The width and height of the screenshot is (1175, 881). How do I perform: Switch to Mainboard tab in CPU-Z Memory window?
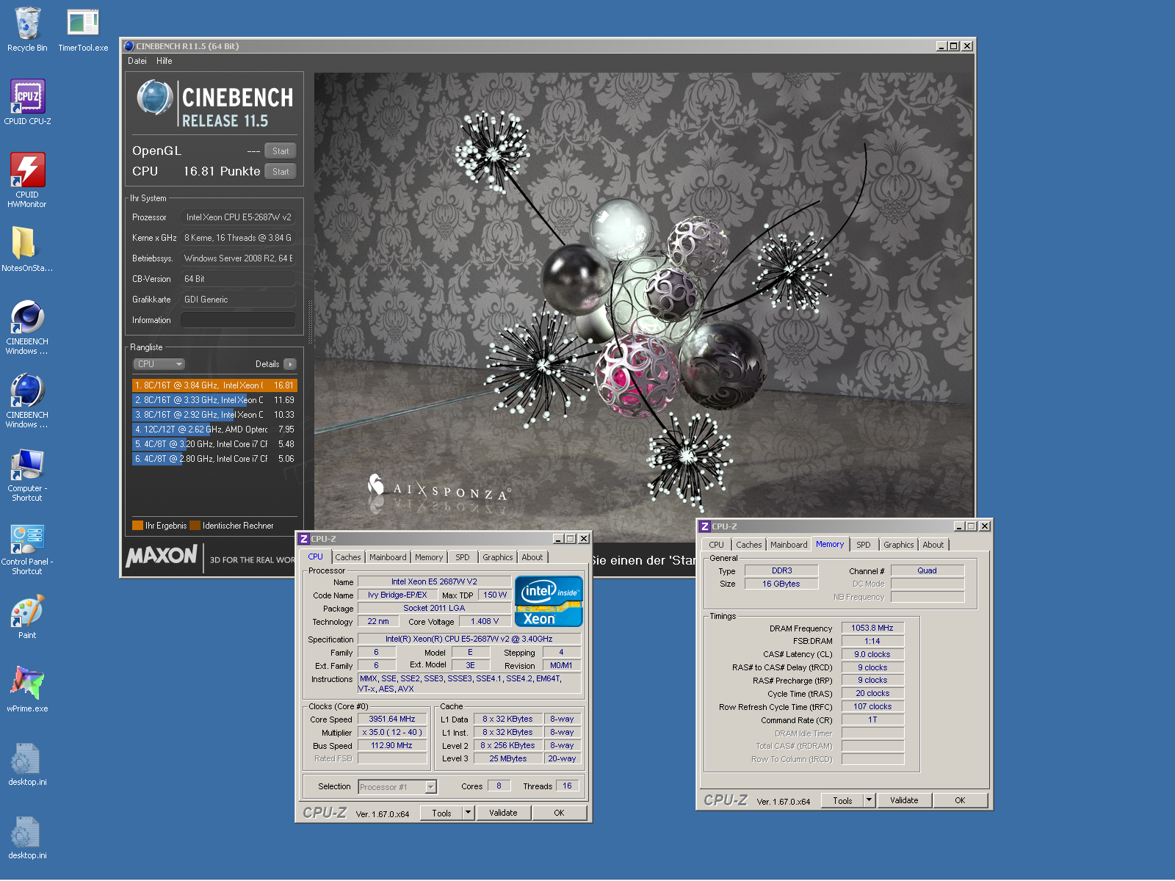[x=789, y=545]
